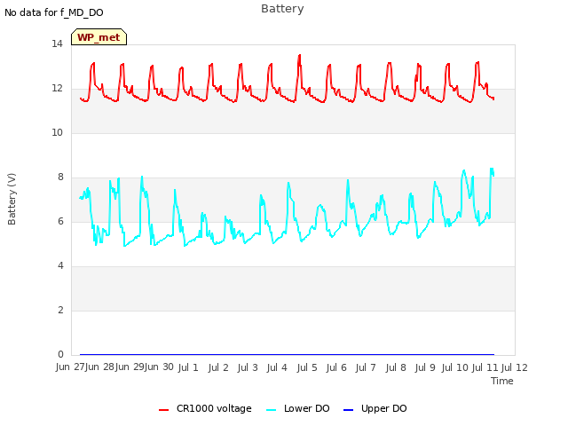The width and height of the screenshot is (568, 426).
Task: Click the blue Upper DO legend swatch
Action: tap(348, 410)
